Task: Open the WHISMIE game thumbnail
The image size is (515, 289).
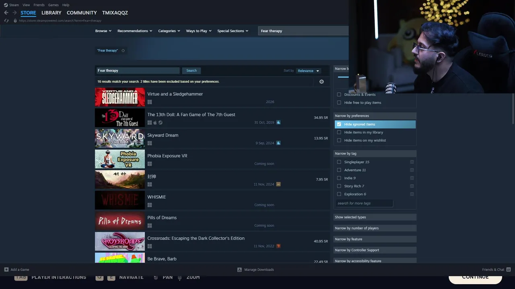Action: point(120,200)
